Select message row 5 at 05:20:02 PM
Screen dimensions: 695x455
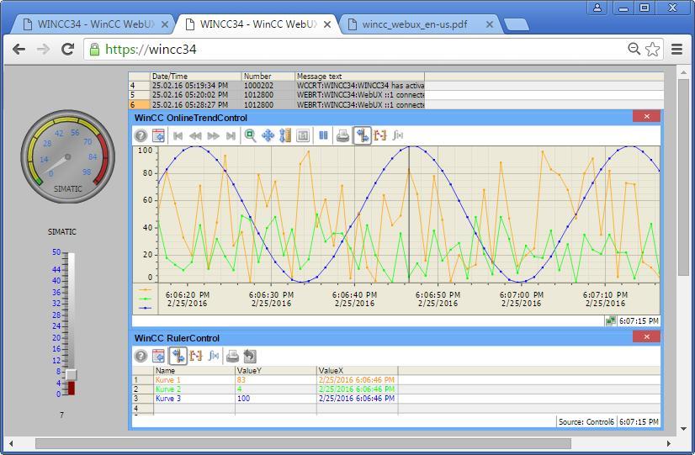pyautogui.click(x=277, y=95)
